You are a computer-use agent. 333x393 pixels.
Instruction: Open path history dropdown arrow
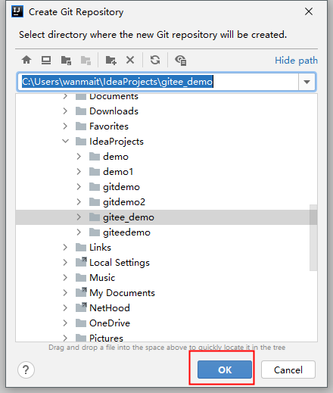(307, 82)
